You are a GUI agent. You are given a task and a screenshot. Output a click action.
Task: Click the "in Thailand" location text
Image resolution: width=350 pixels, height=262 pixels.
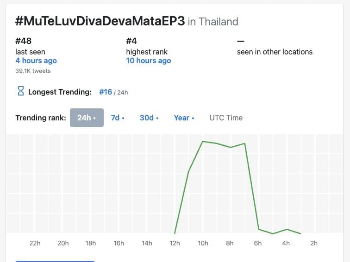pos(213,22)
